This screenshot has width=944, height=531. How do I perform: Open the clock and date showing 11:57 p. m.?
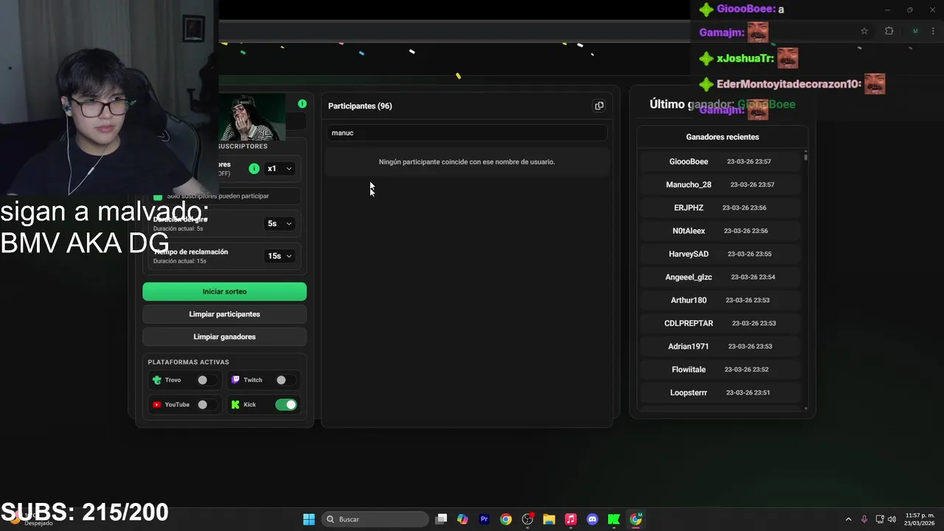pyautogui.click(x=920, y=519)
